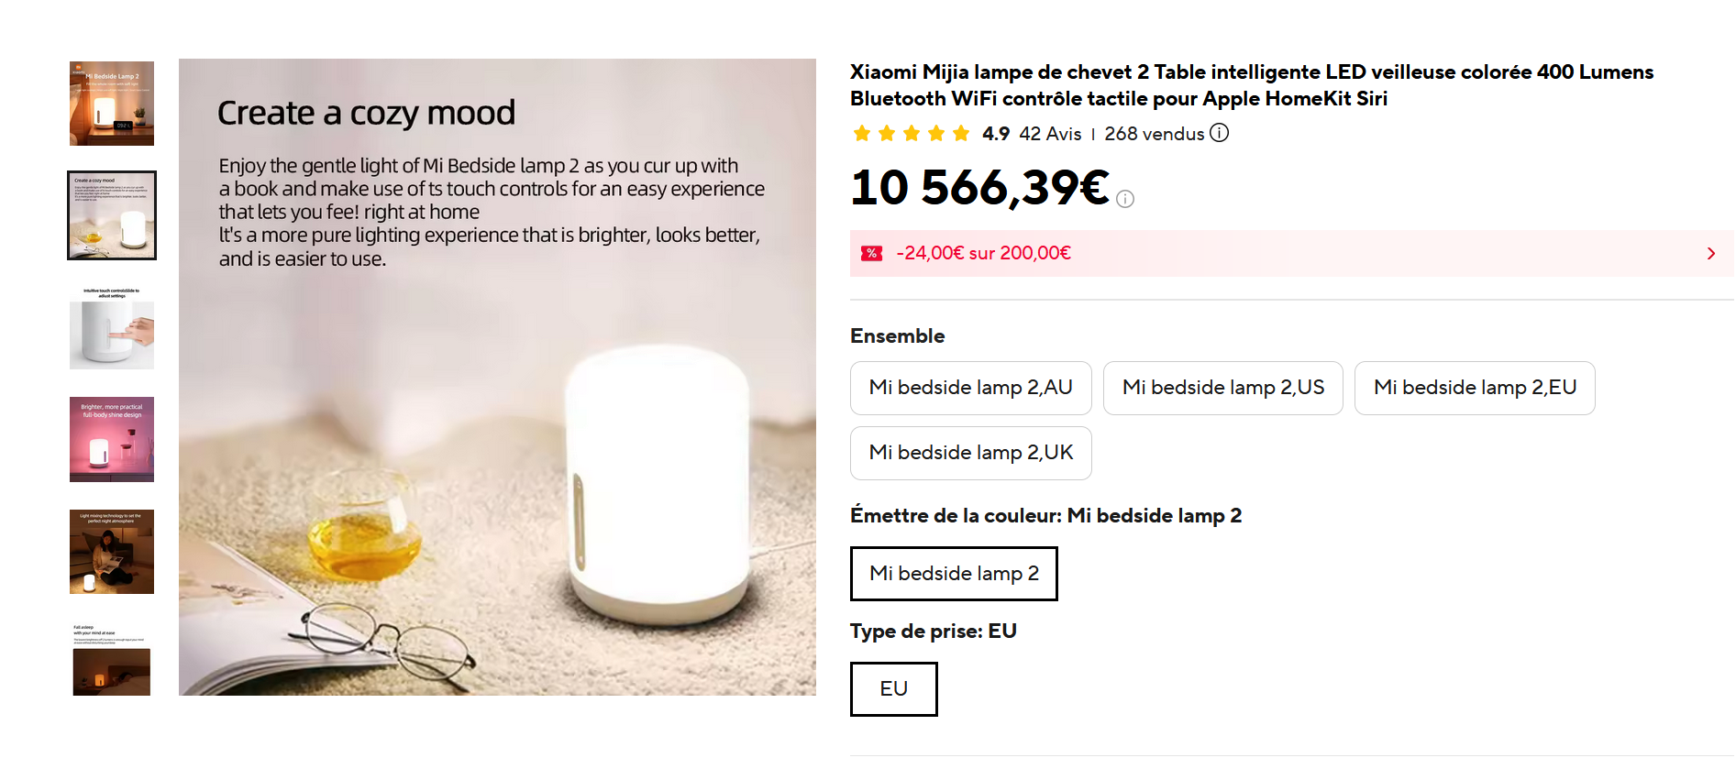Open the pink full-body shine thumbnail
The image size is (1736, 780).
(112, 440)
